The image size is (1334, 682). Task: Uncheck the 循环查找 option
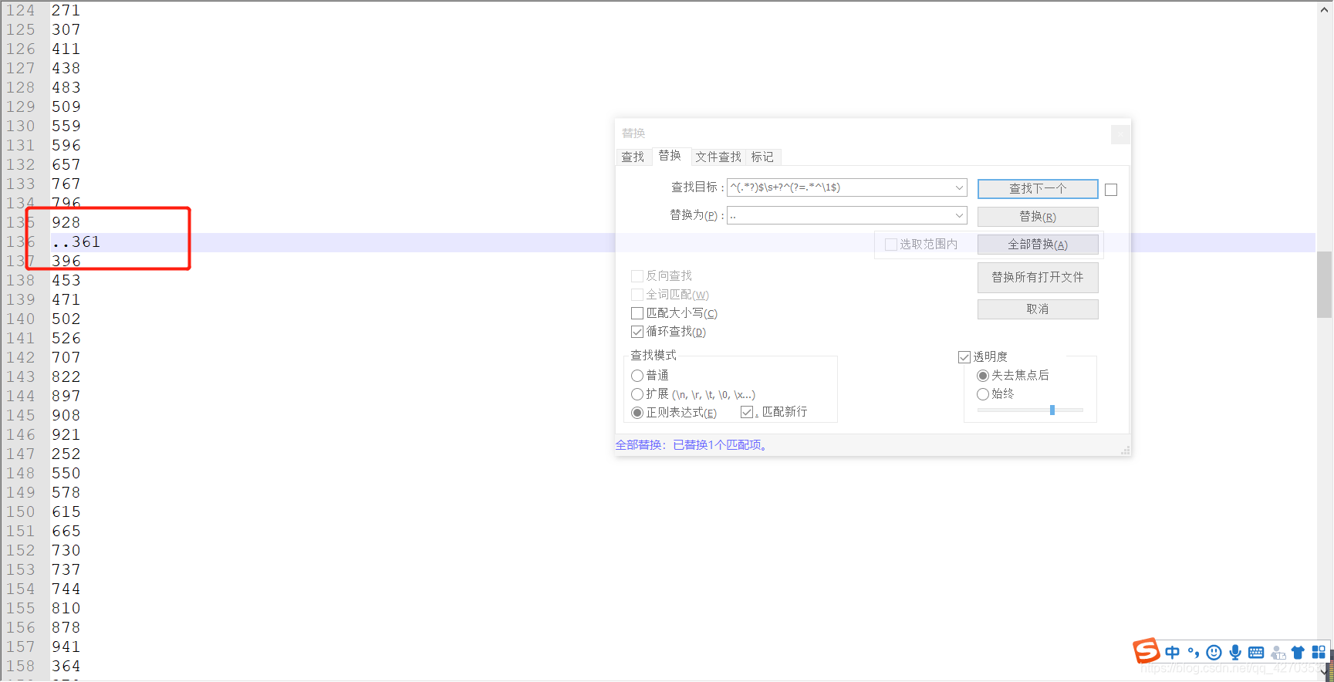(x=637, y=332)
